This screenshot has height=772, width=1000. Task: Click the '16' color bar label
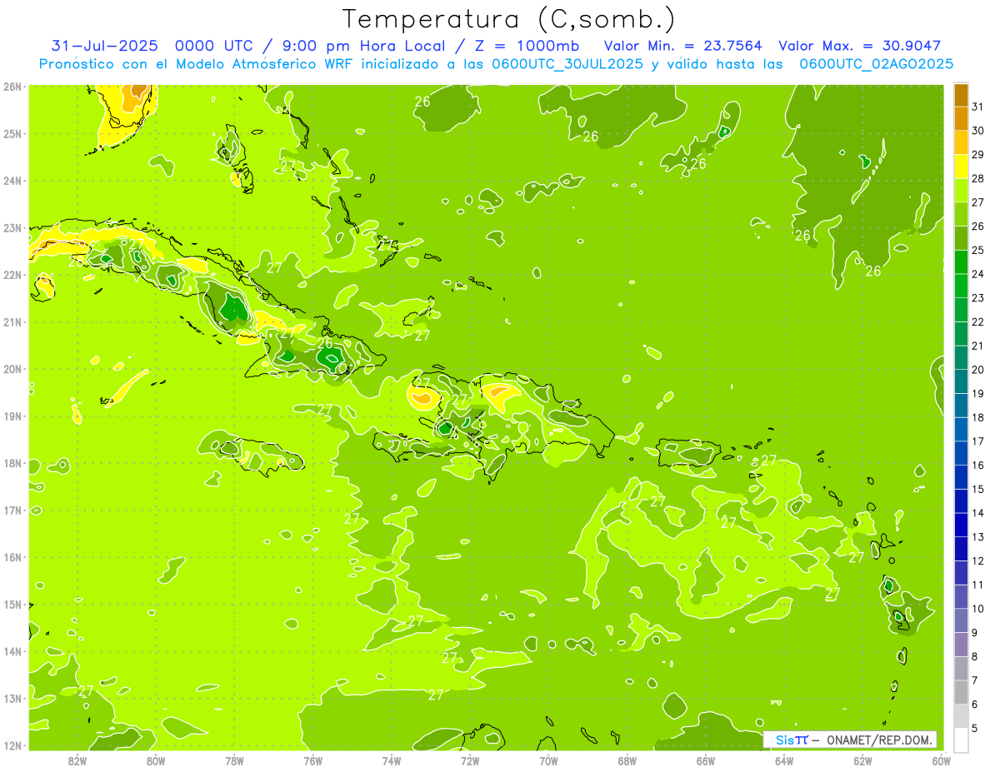978,466
